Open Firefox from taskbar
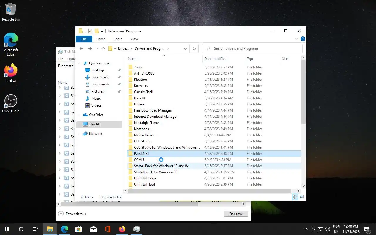This screenshot has height=235, width=376. (x=122, y=229)
